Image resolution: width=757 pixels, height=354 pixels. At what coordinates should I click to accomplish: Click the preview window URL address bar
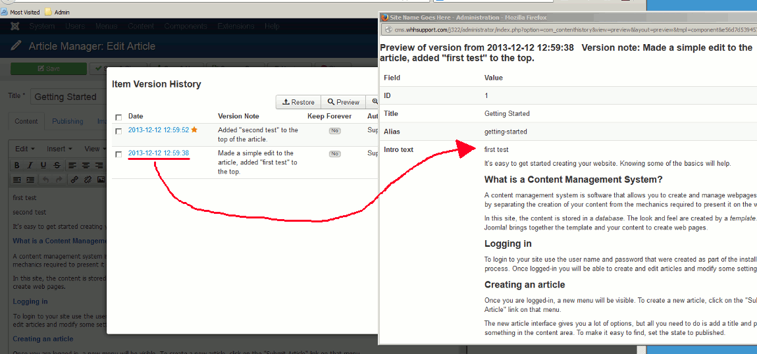pos(569,30)
